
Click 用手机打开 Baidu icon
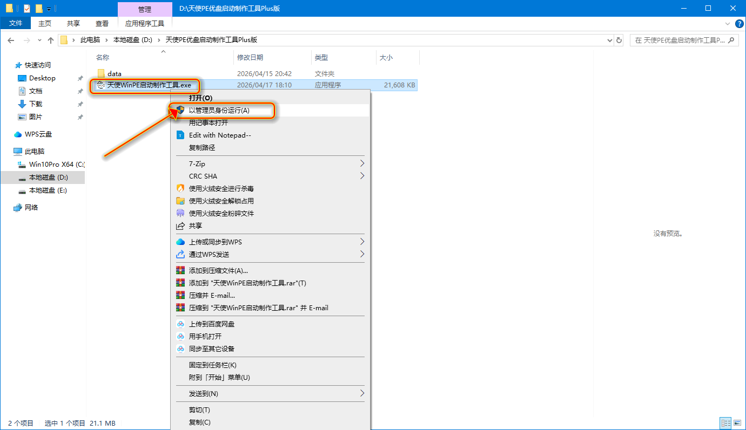(180, 336)
